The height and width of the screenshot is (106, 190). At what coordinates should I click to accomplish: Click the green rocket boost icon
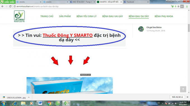(x=175, y=6)
